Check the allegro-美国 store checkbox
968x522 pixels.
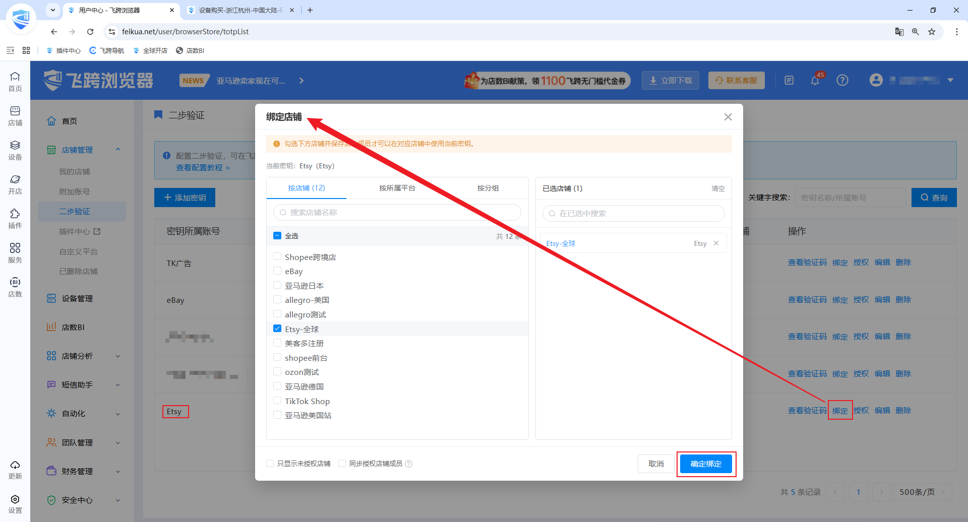[277, 300]
